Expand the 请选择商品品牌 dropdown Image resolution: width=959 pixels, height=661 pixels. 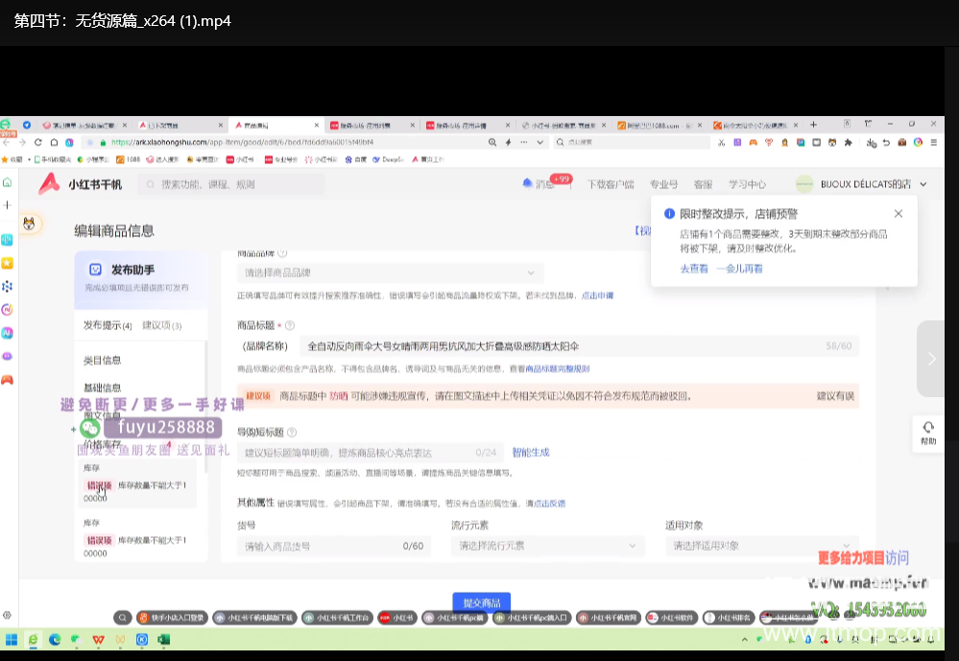(390, 272)
